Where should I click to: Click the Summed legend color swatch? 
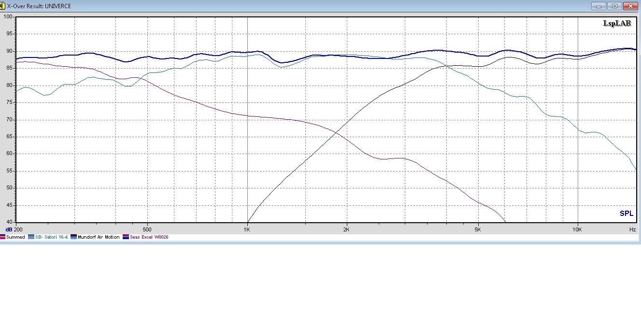pyautogui.click(x=2, y=237)
